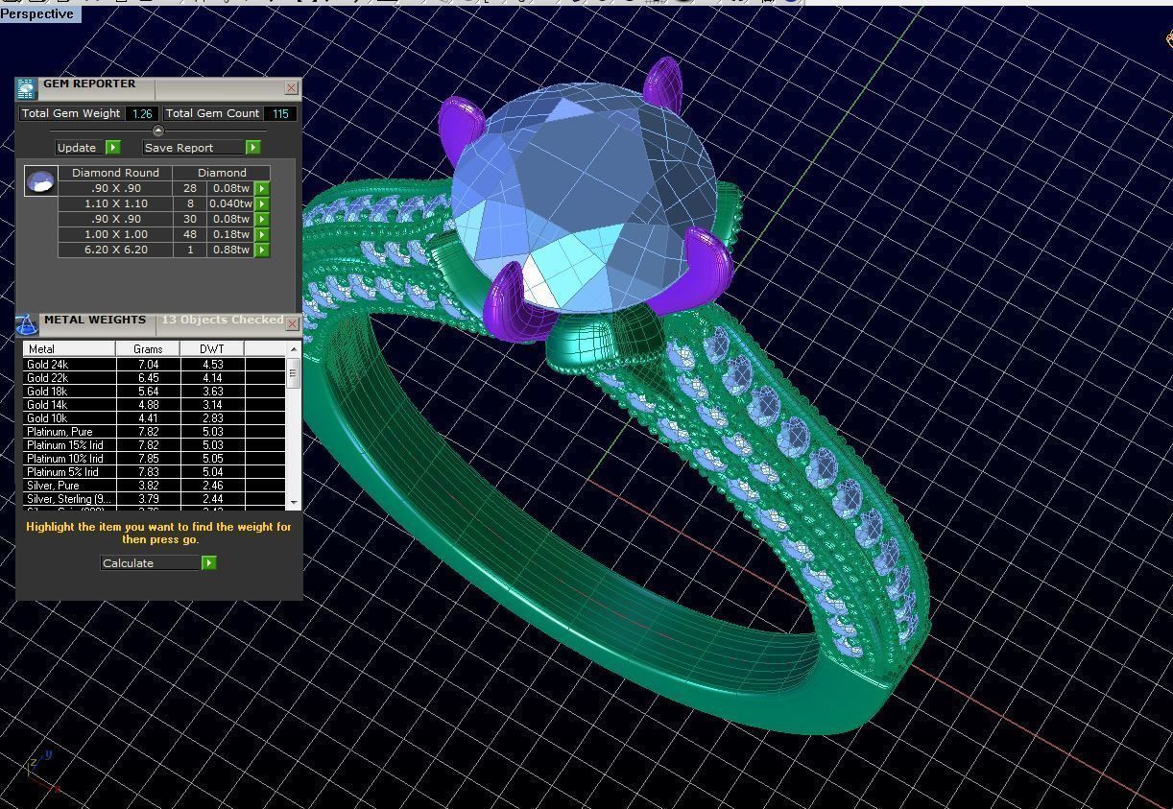Click the stone count cell showing 48
This screenshot has height=809, width=1173.
click(x=190, y=234)
